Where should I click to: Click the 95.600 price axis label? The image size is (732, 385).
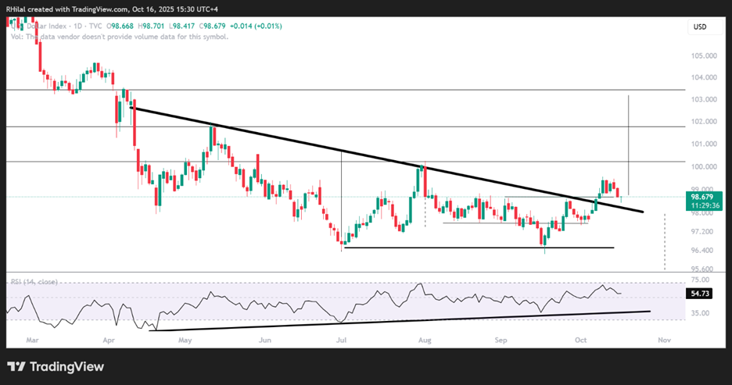(701, 269)
